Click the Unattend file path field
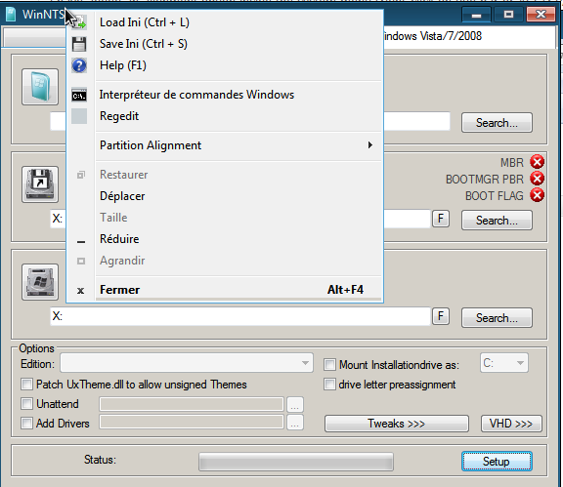The image size is (563, 487). click(192, 404)
